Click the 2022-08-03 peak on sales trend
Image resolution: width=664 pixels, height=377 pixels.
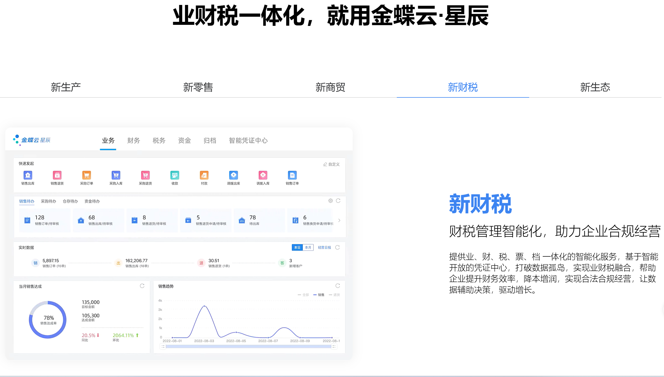pyautogui.click(x=204, y=306)
